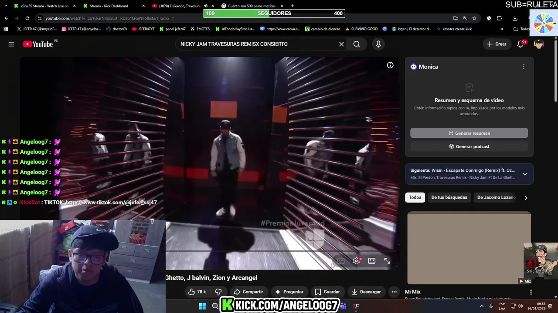Click Generar podcast in Monica panel
Viewport: 558px width, 313px height.
point(469,147)
